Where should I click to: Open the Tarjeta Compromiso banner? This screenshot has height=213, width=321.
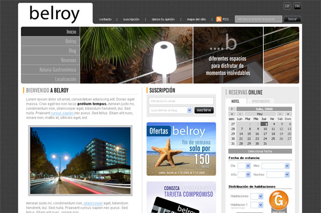(x=181, y=197)
